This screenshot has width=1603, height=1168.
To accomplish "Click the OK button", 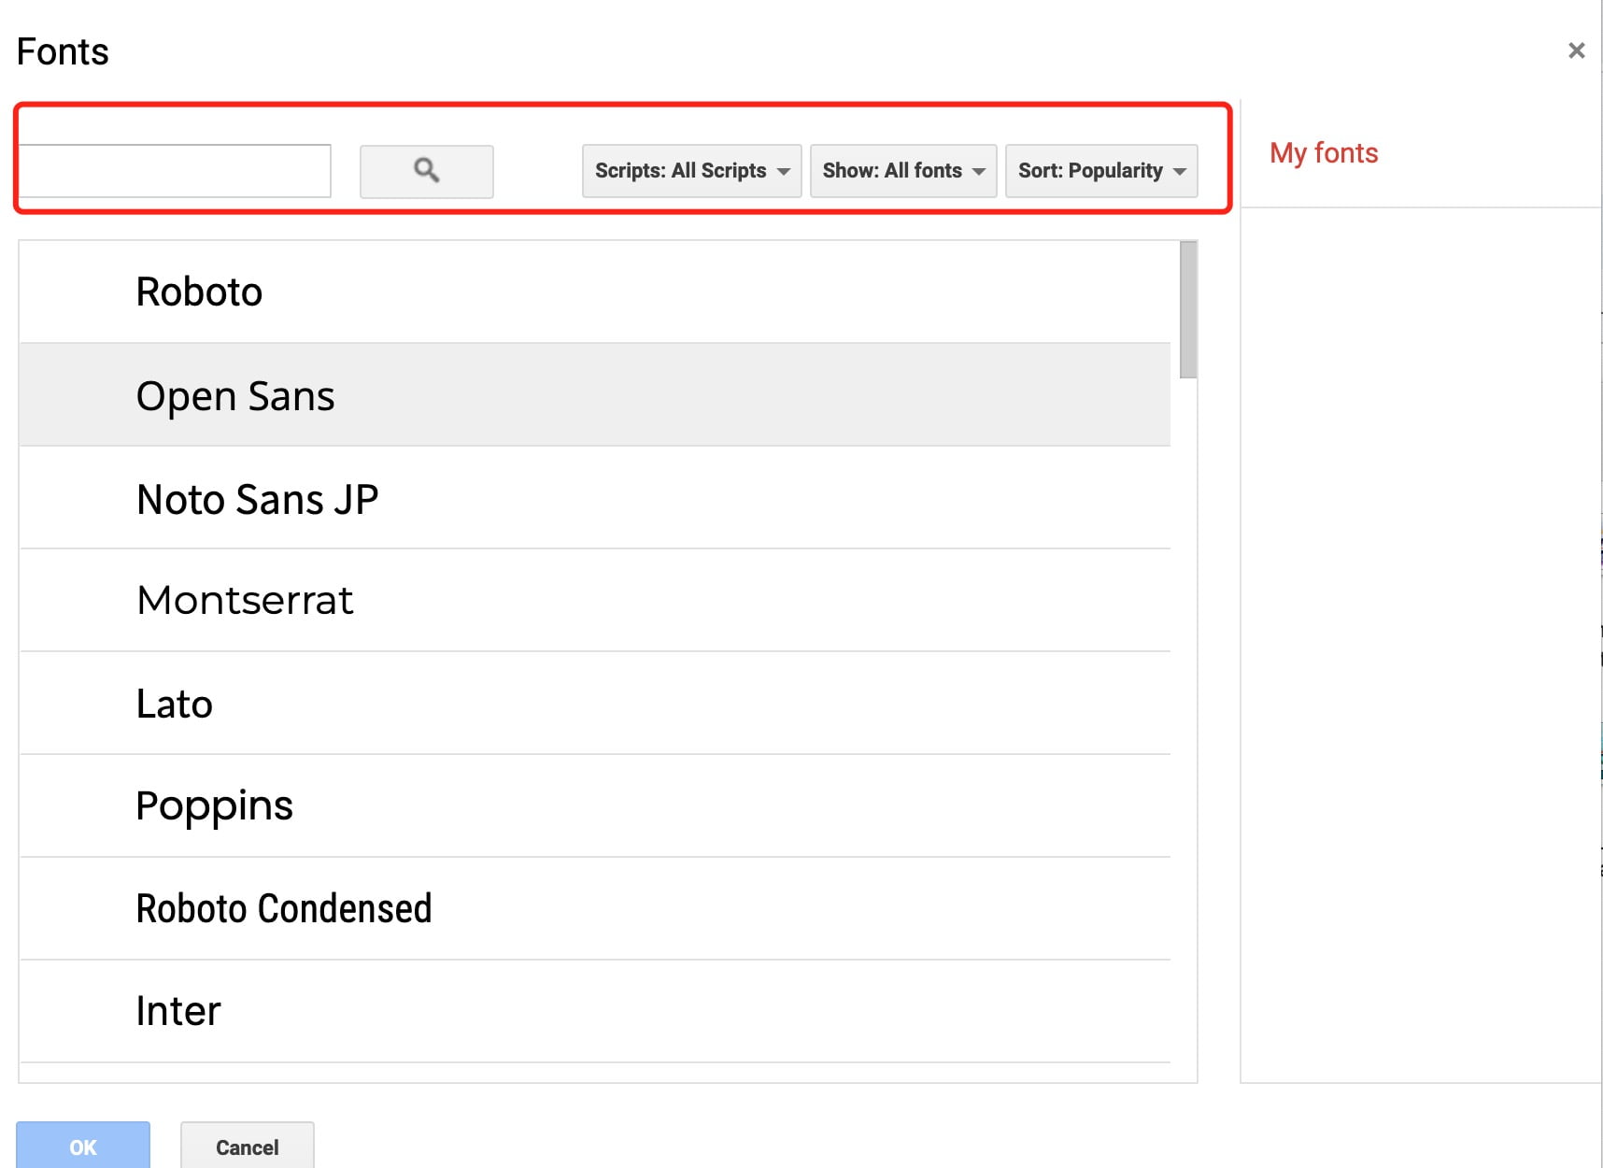I will point(83,1147).
